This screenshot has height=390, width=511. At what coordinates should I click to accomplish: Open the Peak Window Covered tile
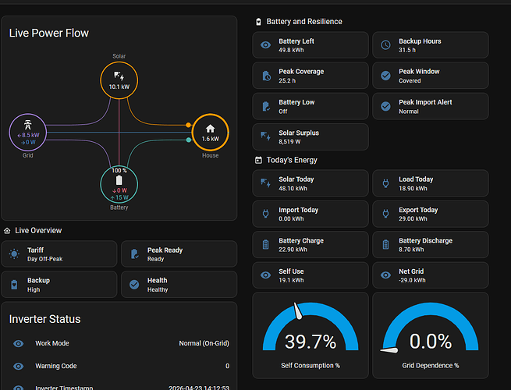point(431,76)
